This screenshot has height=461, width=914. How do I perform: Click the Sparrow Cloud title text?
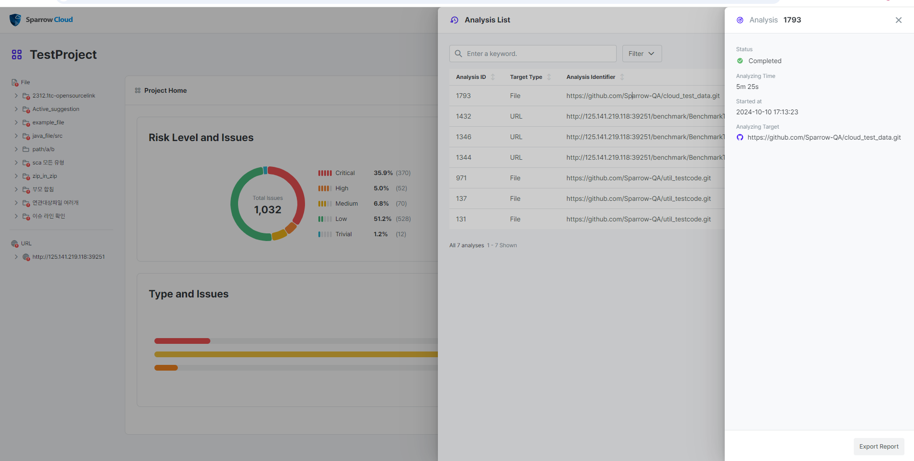[x=49, y=20]
